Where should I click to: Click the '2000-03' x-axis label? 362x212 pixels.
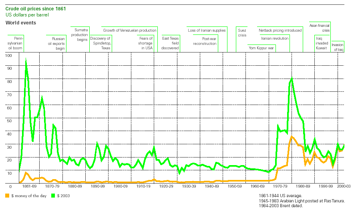coord(344,186)
